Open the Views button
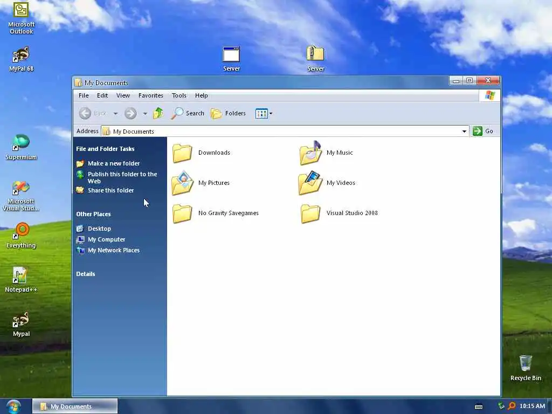Screen dimensions: 552x414 (261, 113)
